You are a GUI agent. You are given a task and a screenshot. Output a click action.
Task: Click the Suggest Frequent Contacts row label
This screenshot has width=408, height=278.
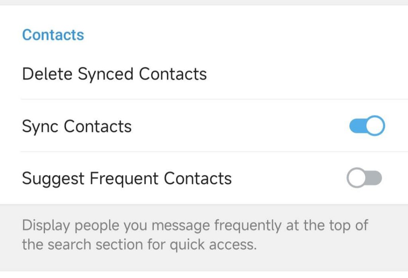pos(127,178)
